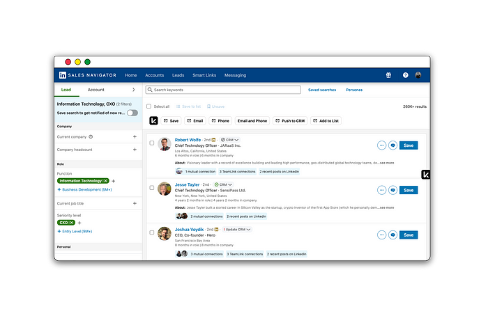
Task: Click the toolbar Save button beside K icon
Action: (x=171, y=120)
